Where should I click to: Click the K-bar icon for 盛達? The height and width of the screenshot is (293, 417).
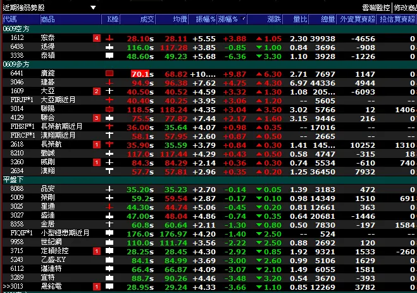(x=109, y=216)
